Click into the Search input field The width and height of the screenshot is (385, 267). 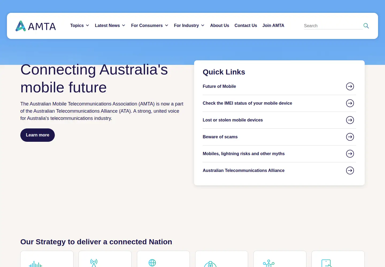point(333,26)
